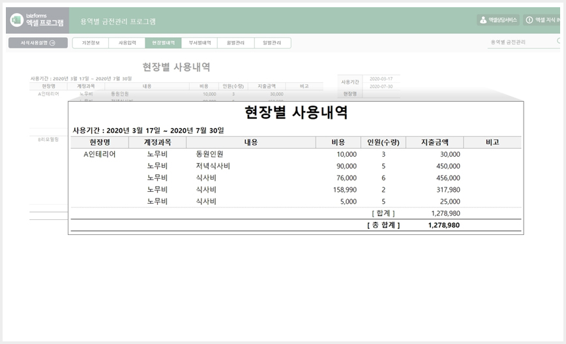Click A인테리어 in the enlarged table
The height and width of the screenshot is (344, 566).
(100, 154)
